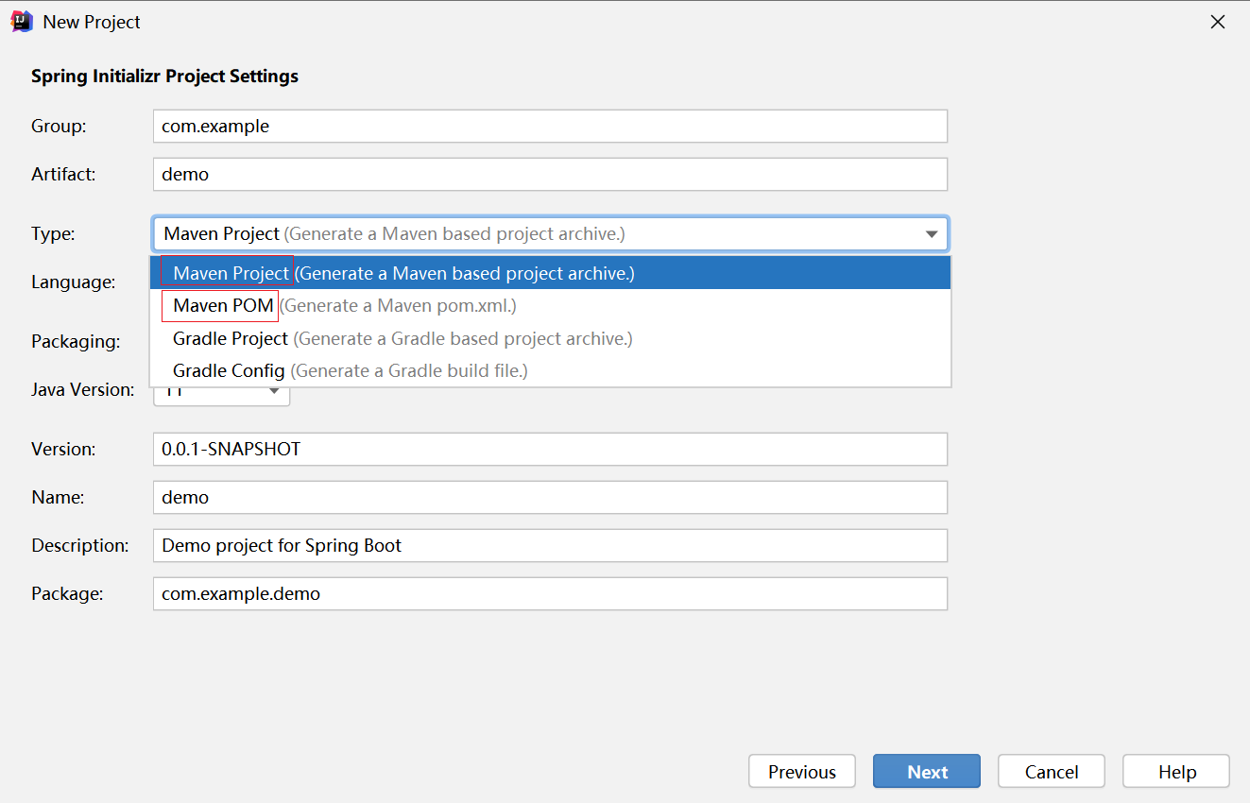Close the New Project dialog
The height and width of the screenshot is (803, 1250).
coord(1218,21)
